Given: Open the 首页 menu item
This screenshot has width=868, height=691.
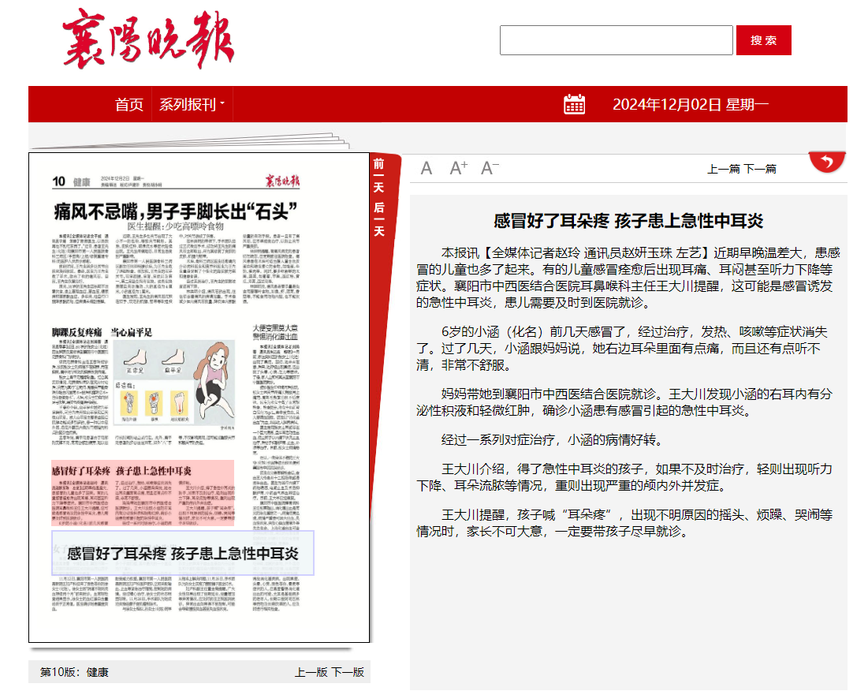Looking at the screenshot, I should click(x=129, y=104).
